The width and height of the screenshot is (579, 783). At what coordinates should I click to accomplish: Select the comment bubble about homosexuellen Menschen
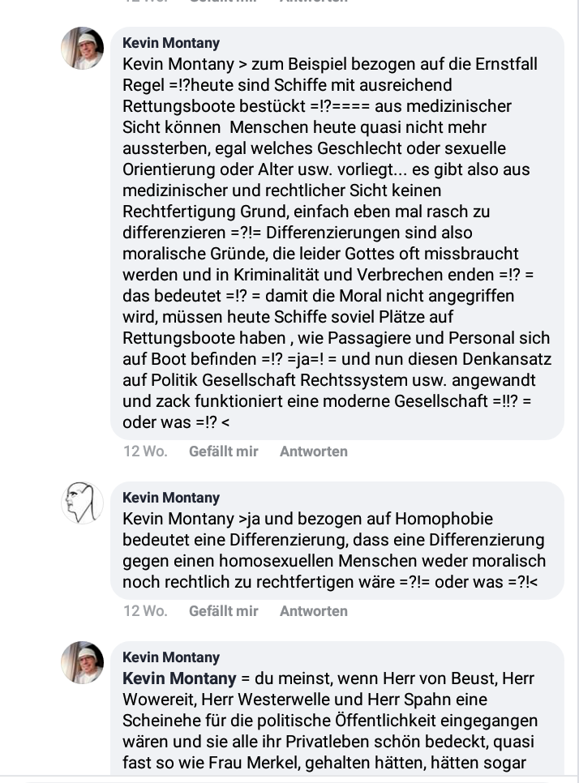[337, 541]
